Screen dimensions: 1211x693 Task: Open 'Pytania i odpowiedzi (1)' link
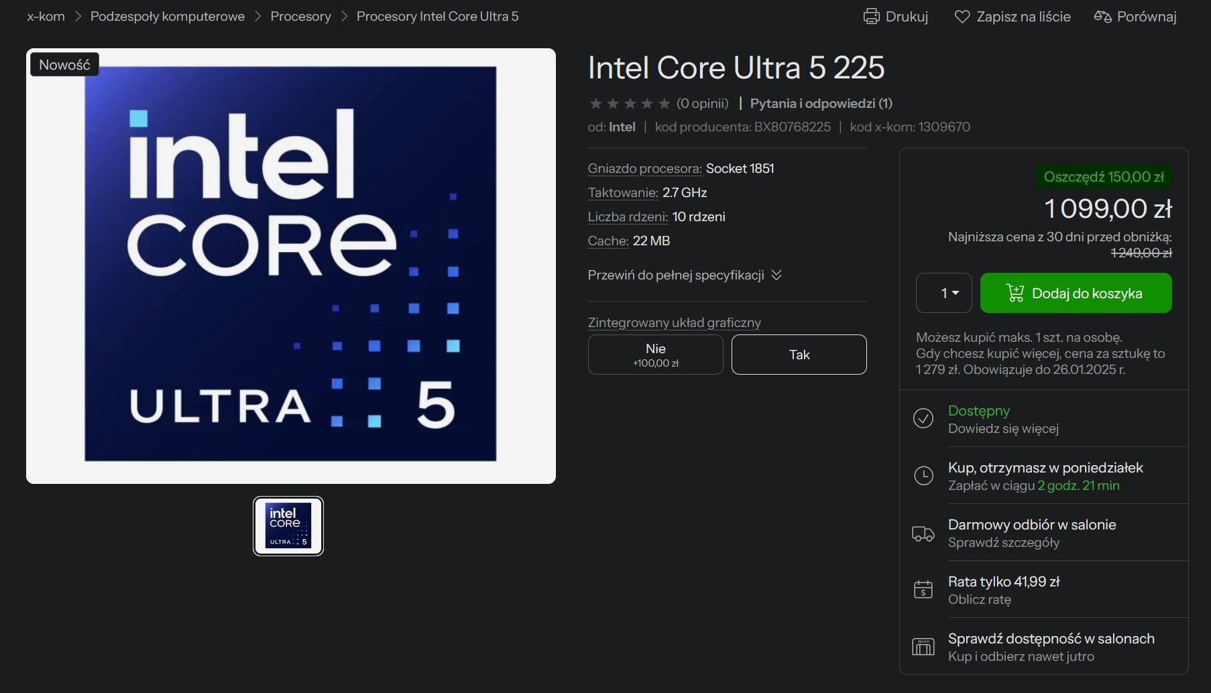(821, 103)
